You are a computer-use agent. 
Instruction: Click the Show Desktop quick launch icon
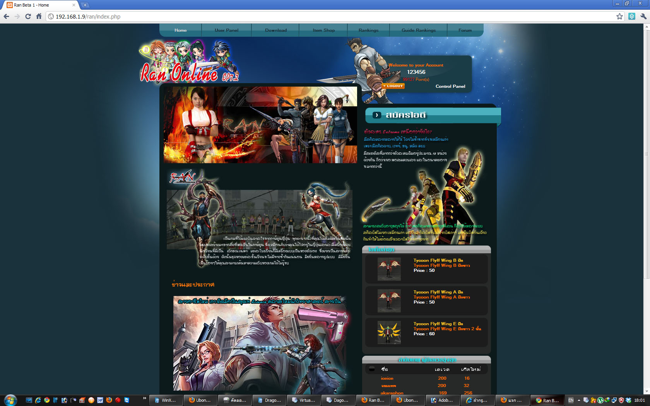point(29,400)
